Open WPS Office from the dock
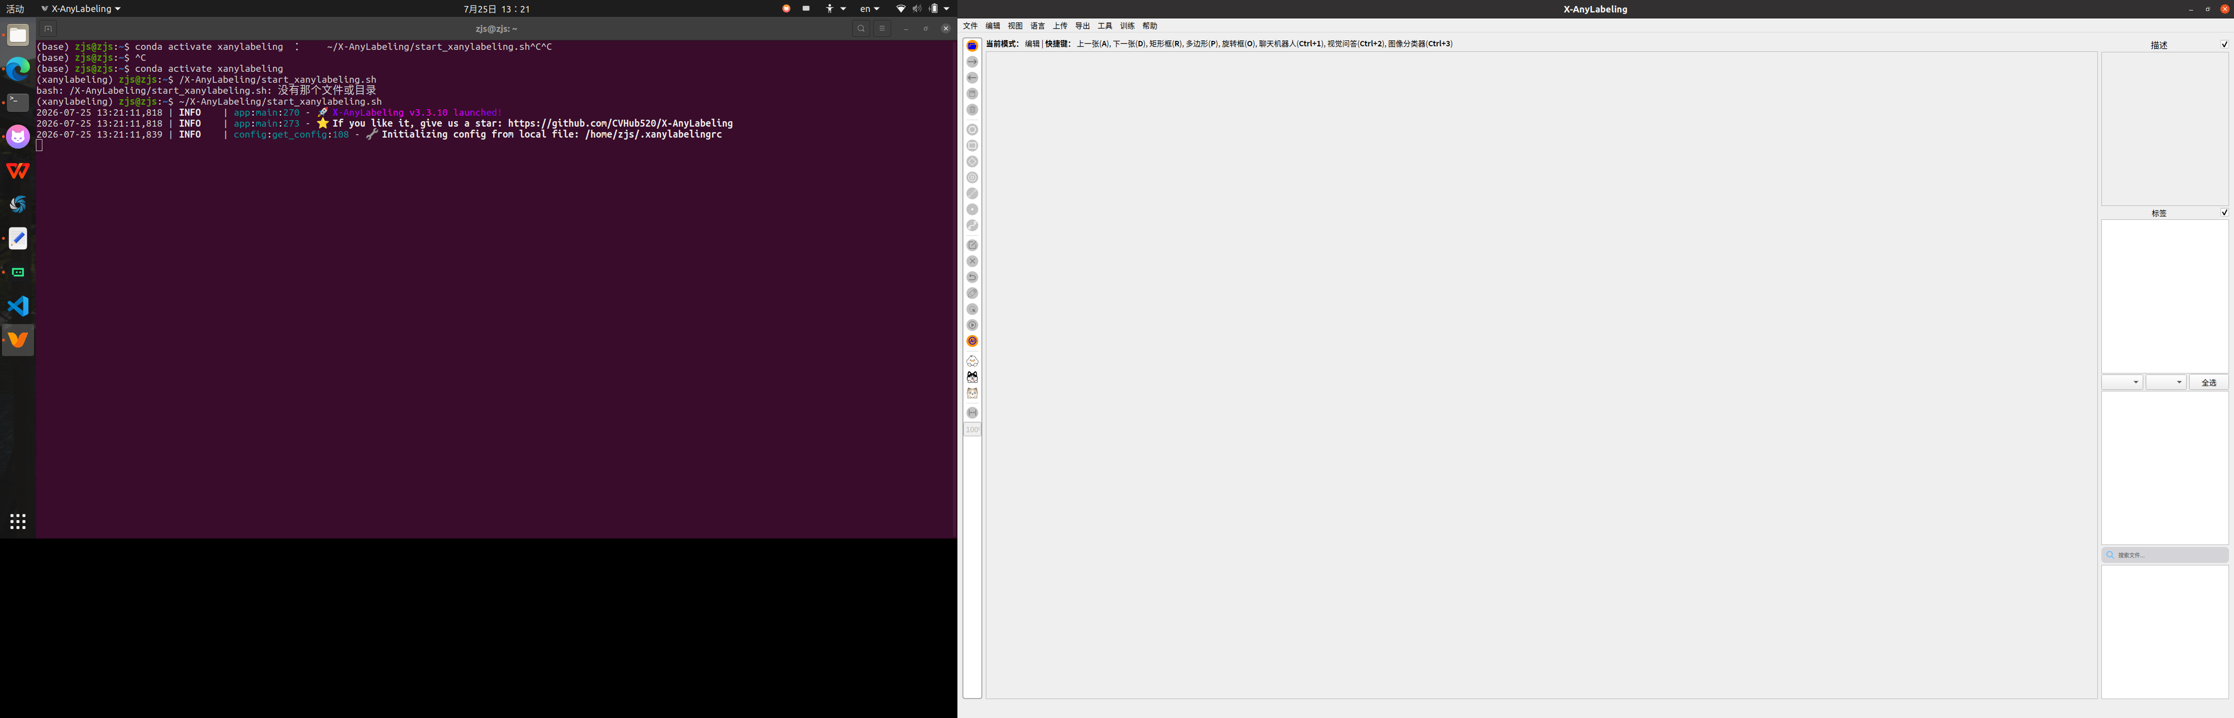 [18, 171]
